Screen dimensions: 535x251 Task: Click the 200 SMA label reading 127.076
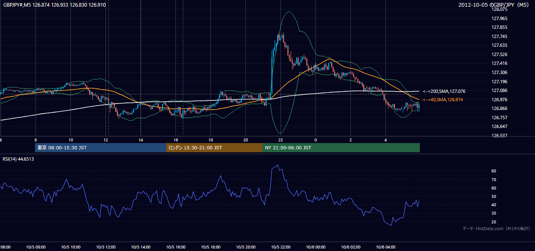coord(444,91)
